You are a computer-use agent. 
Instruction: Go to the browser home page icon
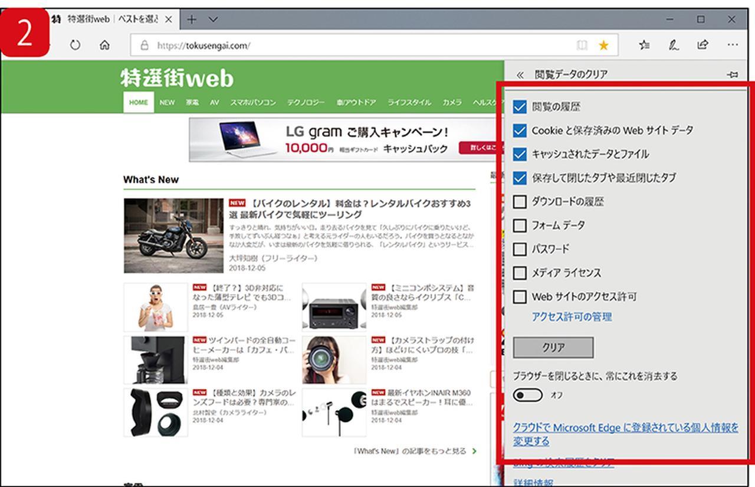click(x=104, y=45)
